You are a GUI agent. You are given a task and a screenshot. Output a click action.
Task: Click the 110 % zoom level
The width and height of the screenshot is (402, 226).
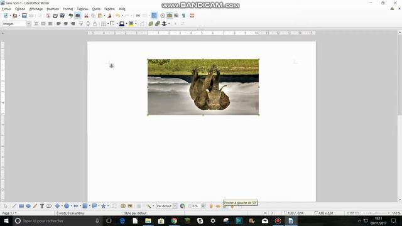point(396,213)
